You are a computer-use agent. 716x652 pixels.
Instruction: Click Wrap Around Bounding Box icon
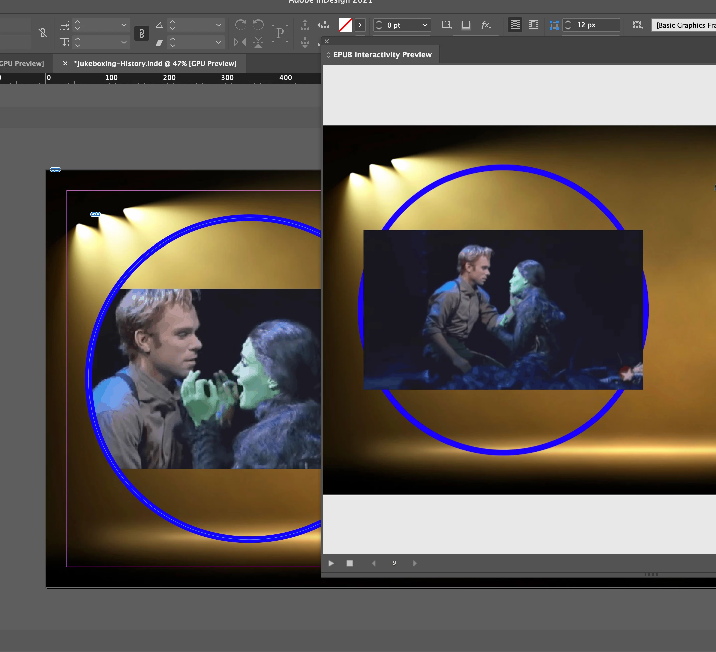click(533, 24)
